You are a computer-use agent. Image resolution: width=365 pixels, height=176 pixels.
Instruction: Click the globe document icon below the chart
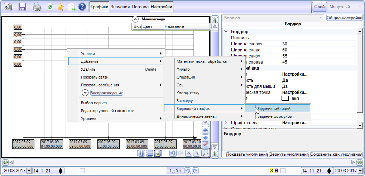point(158,153)
